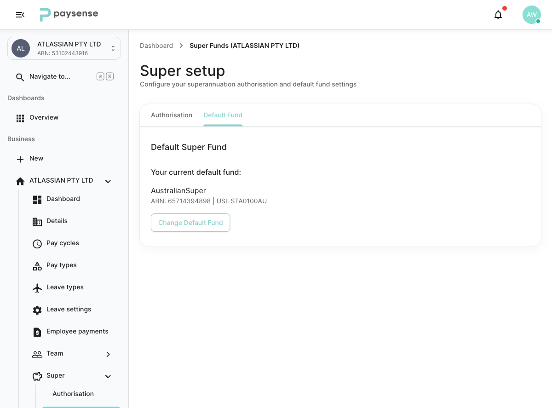This screenshot has width=552, height=408.
Task: Click the Super setup page title
Action: (x=183, y=71)
